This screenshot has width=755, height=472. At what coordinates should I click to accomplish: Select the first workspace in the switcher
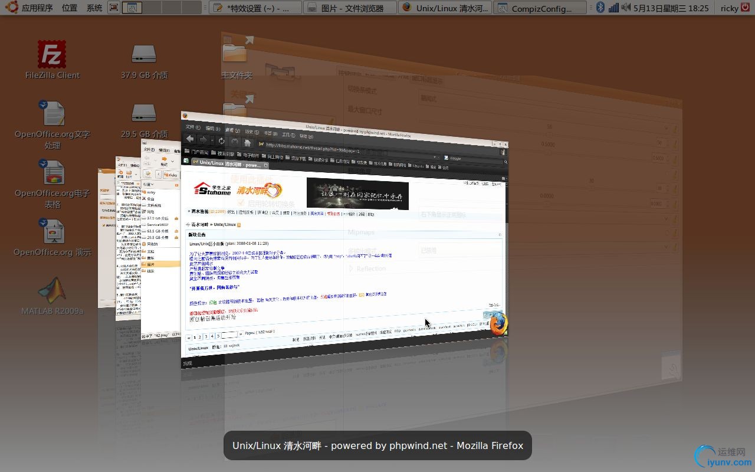[132, 8]
